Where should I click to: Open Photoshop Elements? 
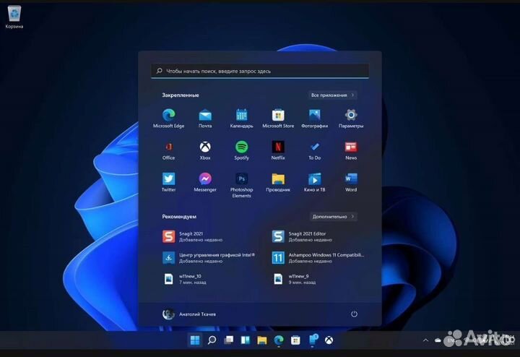[241, 185]
